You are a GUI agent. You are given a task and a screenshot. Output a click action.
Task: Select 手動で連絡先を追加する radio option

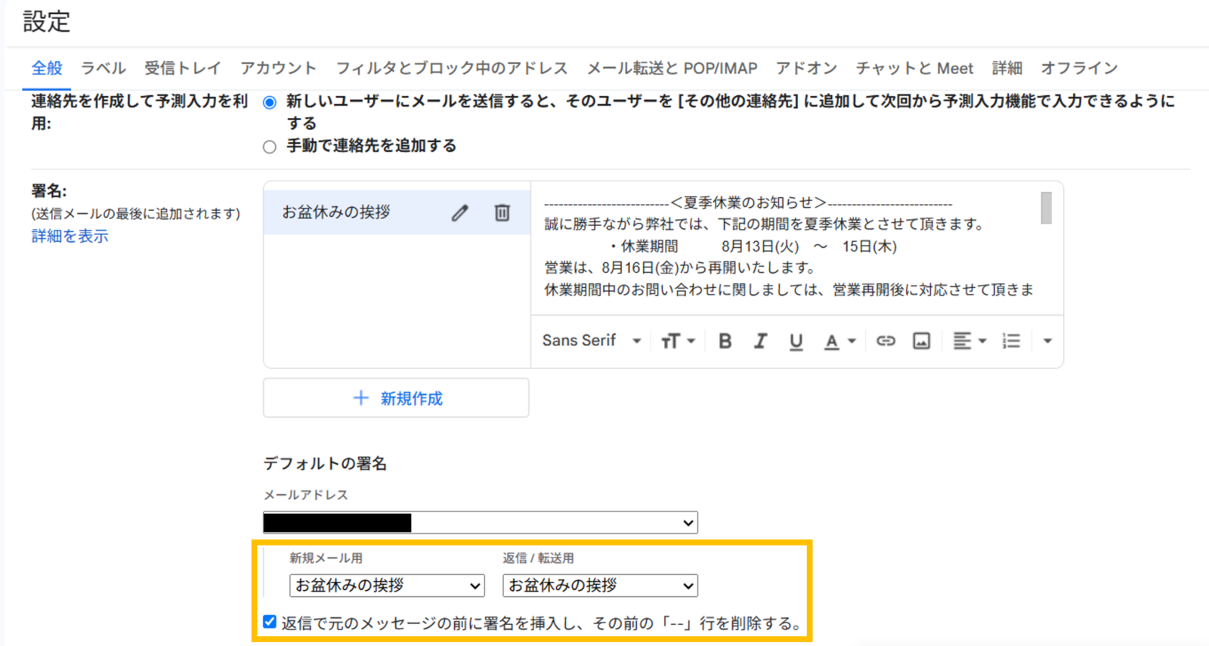pos(270,147)
